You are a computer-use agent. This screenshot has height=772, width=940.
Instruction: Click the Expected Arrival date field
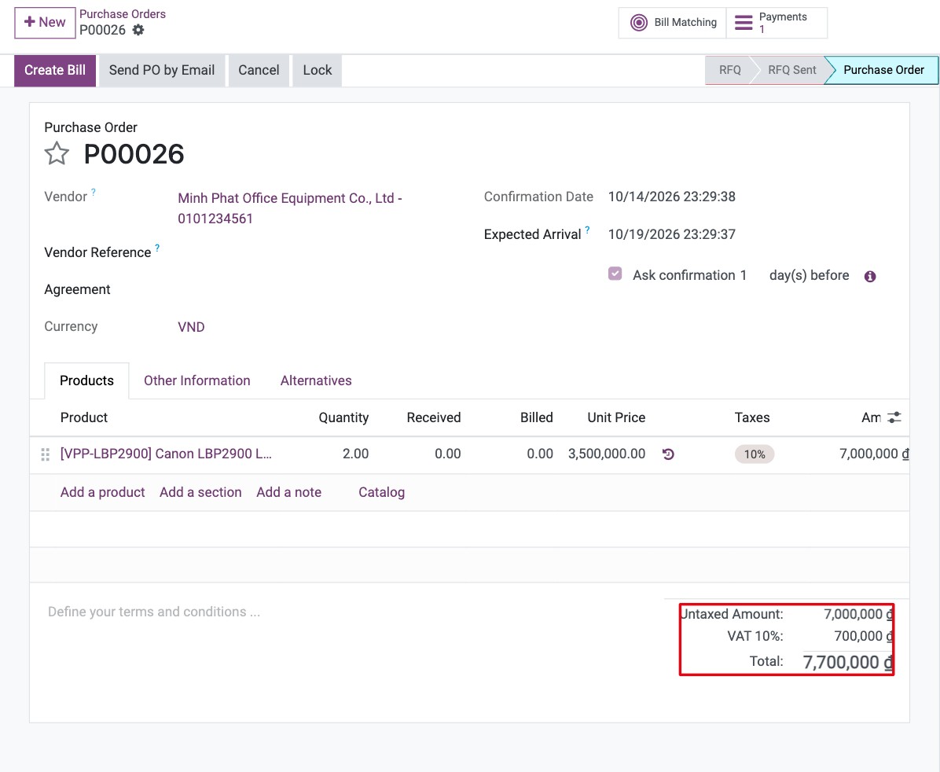tap(671, 234)
